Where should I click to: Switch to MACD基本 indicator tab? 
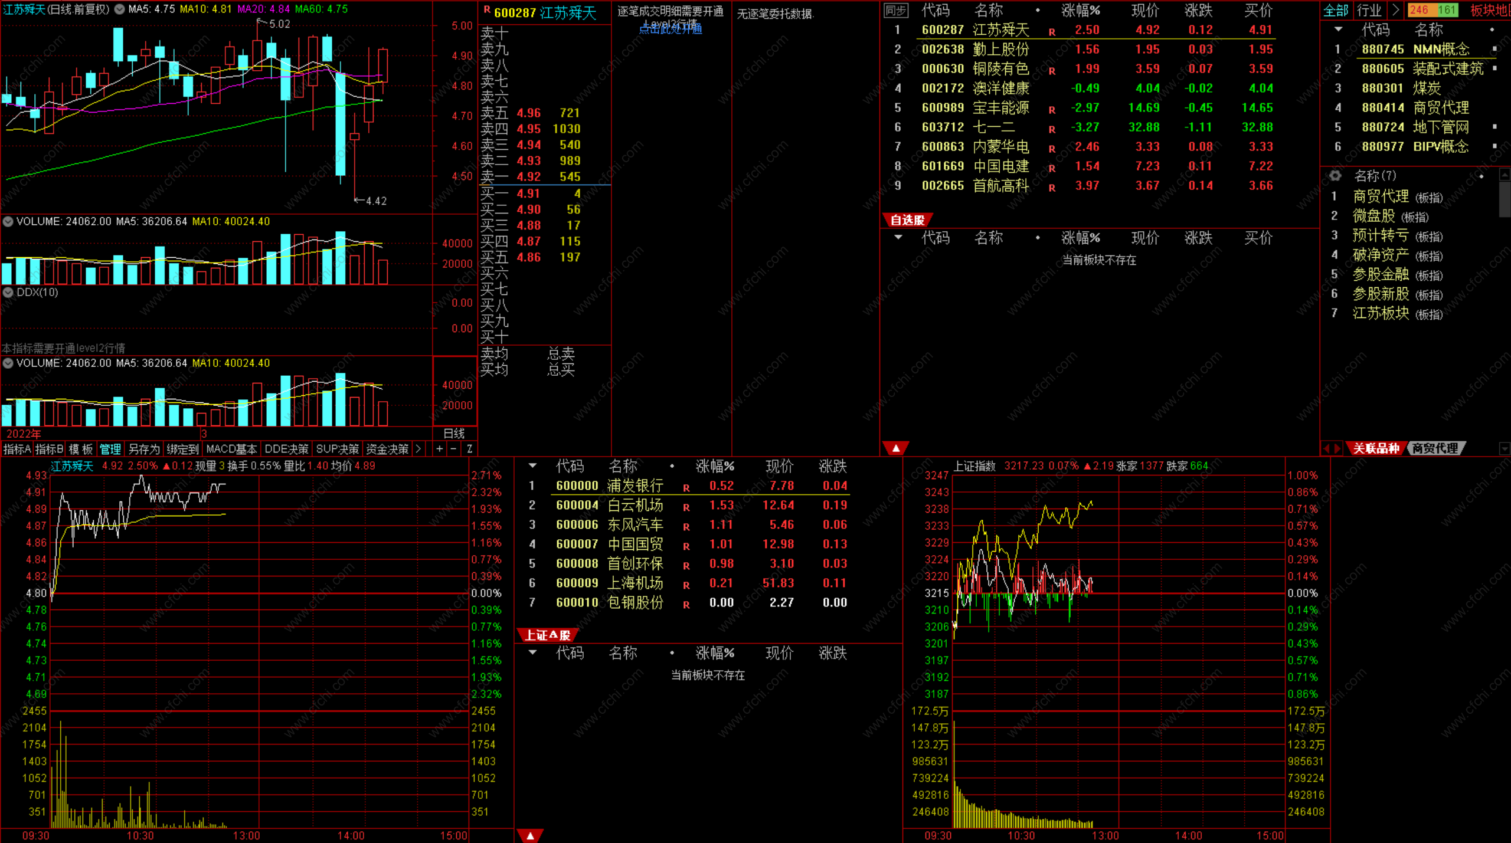pos(231,449)
